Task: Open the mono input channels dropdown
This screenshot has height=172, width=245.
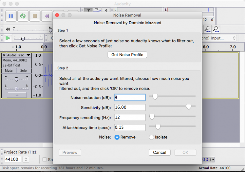Action: point(234,38)
